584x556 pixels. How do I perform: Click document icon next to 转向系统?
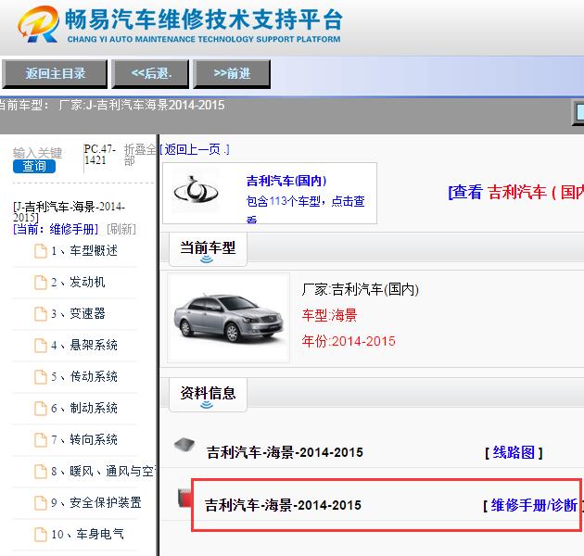41,439
